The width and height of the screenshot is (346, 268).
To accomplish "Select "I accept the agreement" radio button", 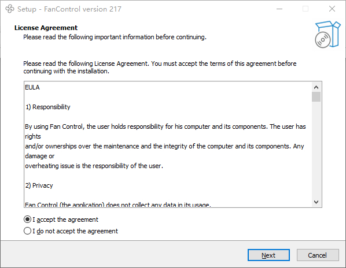I will tap(27, 219).
